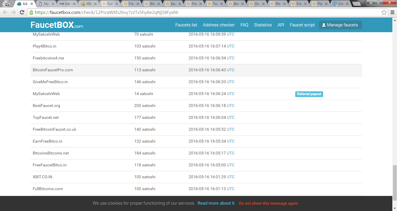View the Statistics page
The height and width of the screenshot is (211, 397).
coord(263,25)
